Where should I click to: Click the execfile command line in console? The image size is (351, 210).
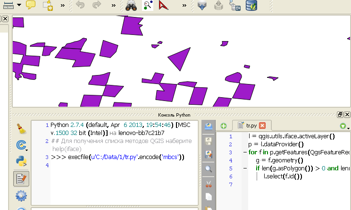tap(117, 157)
